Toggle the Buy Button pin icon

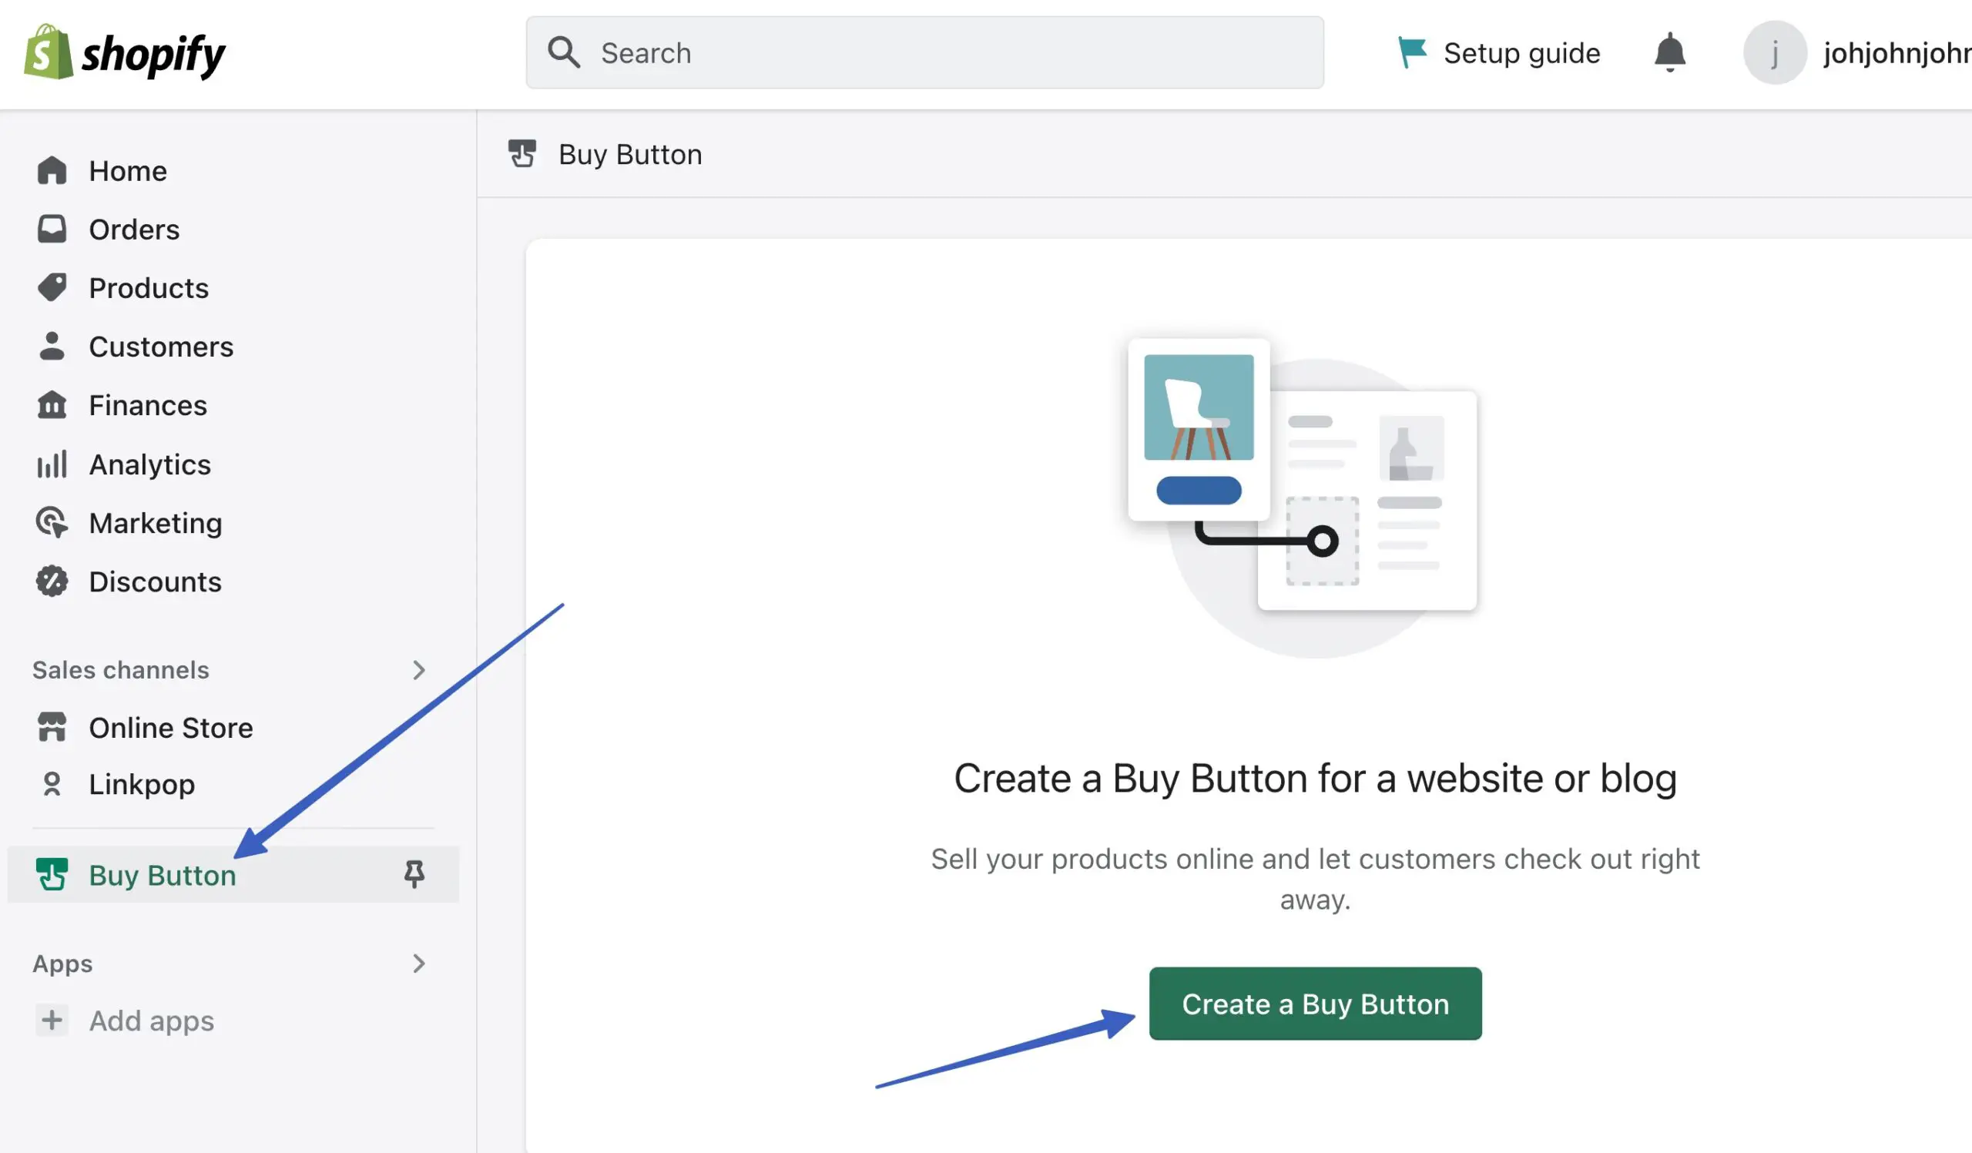(414, 873)
